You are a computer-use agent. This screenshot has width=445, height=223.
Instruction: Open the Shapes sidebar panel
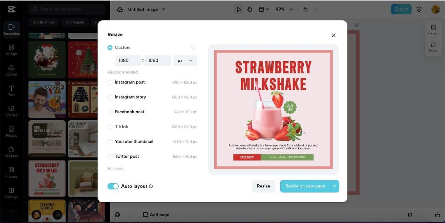11,111
